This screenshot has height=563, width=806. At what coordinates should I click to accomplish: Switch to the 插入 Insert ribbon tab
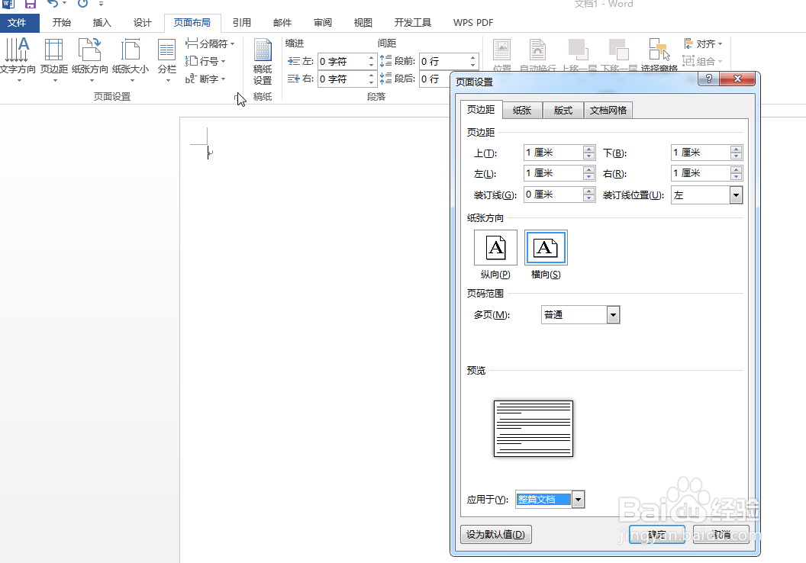[102, 23]
